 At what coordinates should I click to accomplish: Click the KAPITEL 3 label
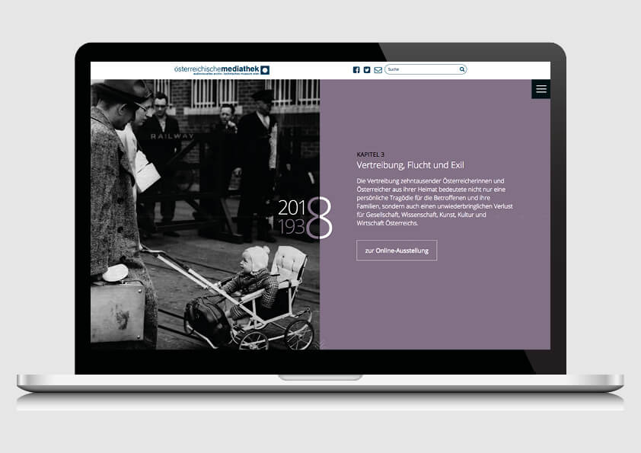tap(371, 155)
